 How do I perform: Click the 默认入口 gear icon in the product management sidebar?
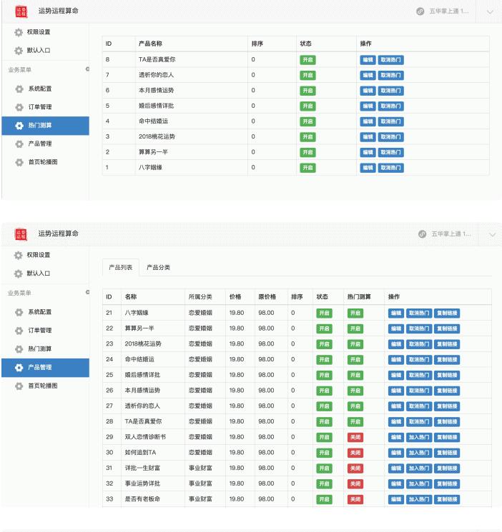tap(20, 273)
